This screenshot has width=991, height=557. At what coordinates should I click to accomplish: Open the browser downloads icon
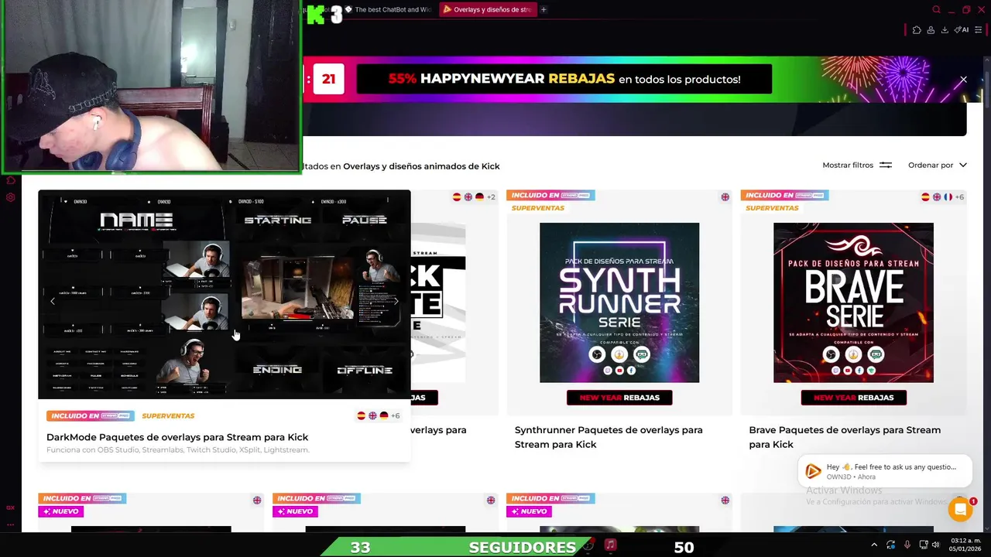click(x=945, y=30)
